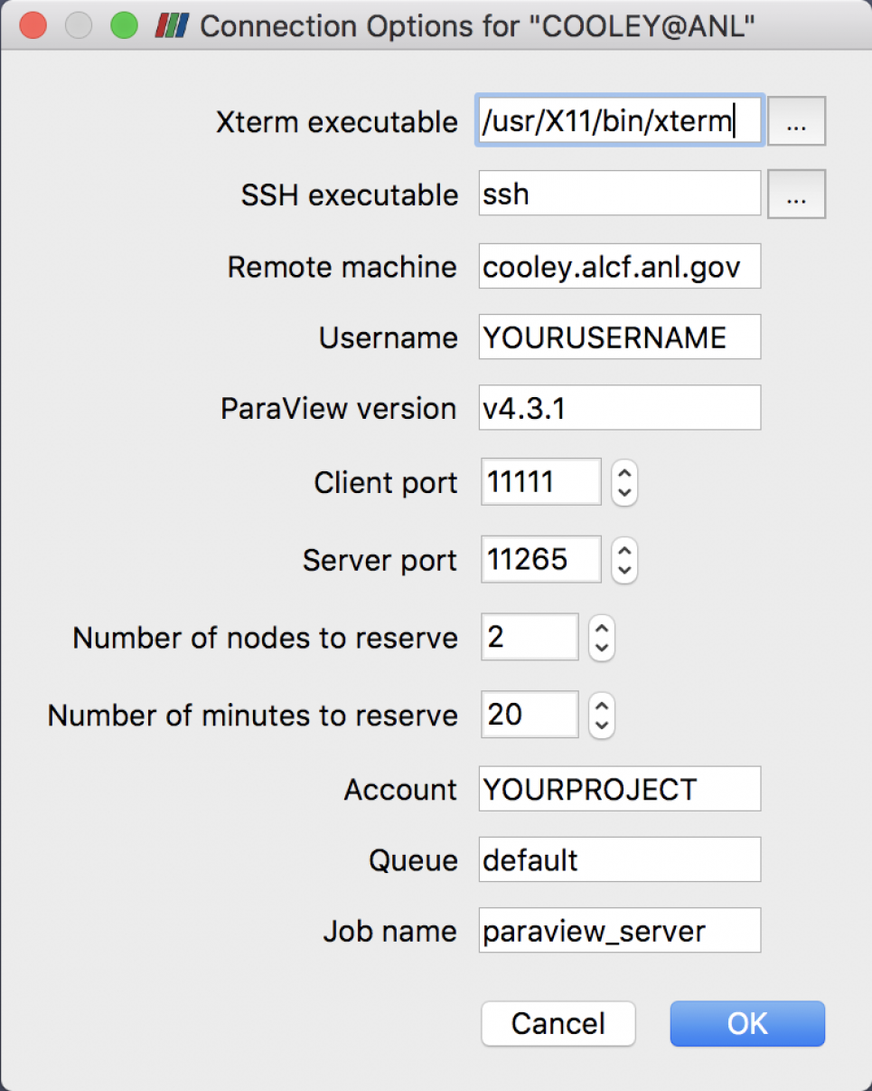This screenshot has height=1091, width=872.
Task: Select the Queue field showing default
Action: click(x=620, y=859)
